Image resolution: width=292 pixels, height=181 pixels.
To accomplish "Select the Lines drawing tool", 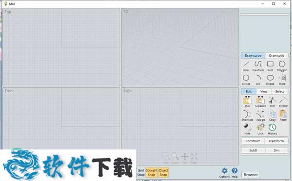I will (x=246, y=66).
